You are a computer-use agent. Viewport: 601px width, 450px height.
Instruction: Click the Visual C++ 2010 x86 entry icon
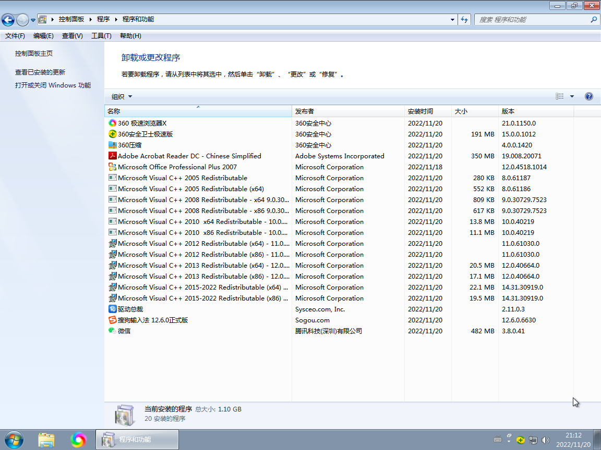(112, 232)
